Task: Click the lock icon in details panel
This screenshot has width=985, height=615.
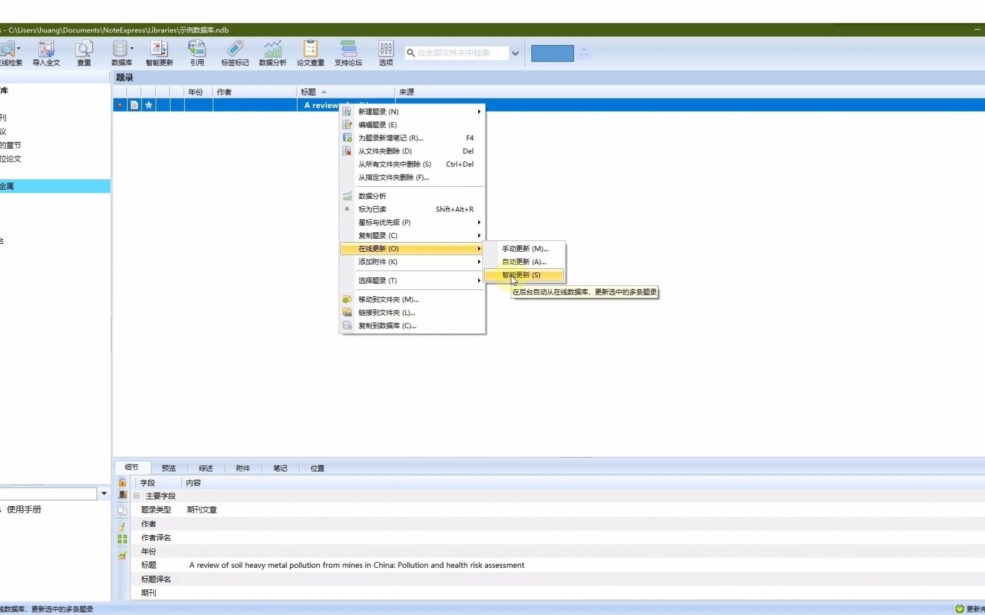Action: point(122,482)
